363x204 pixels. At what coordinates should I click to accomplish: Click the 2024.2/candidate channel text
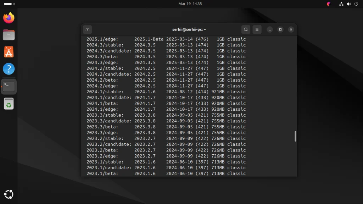tap(109, 74)
